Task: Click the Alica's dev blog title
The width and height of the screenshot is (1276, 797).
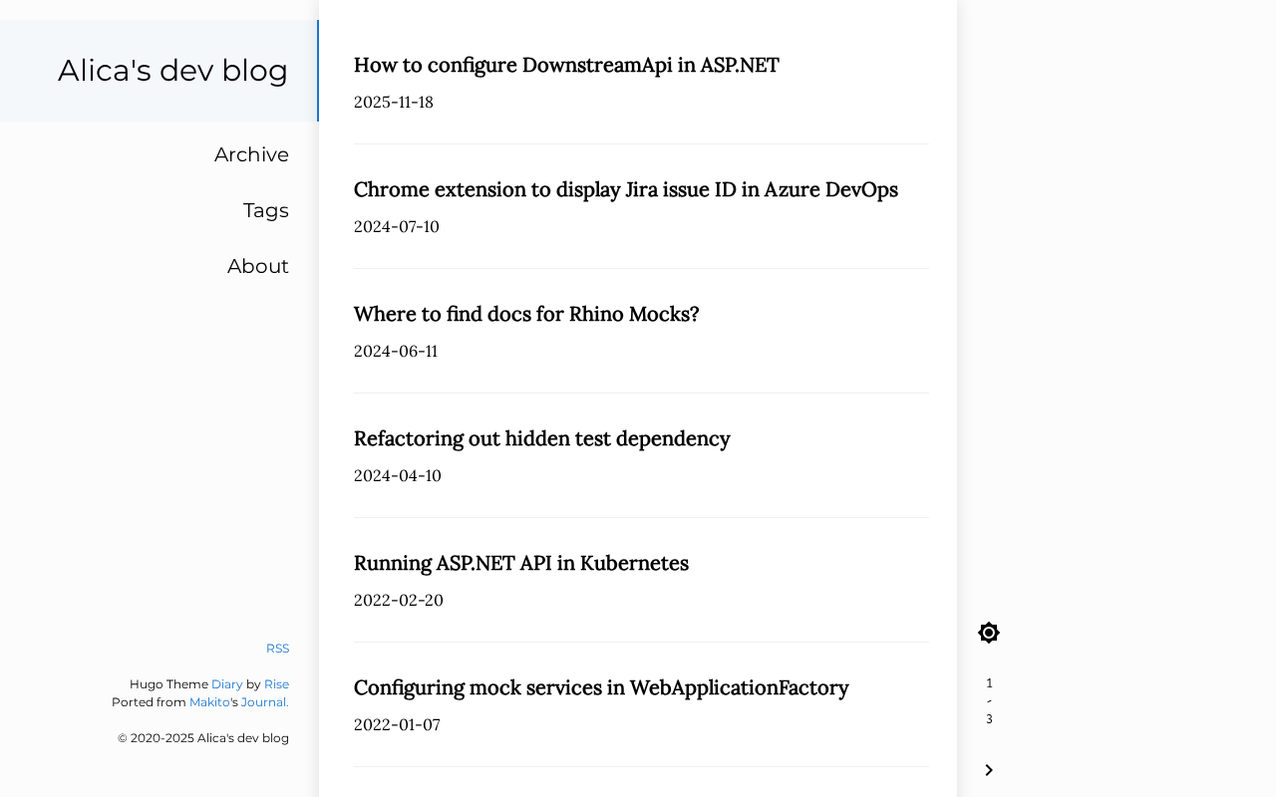Action: 172,71
